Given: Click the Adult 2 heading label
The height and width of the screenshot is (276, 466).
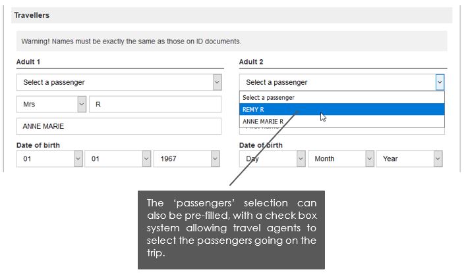Looking at the screenshot, I should 252,62.
